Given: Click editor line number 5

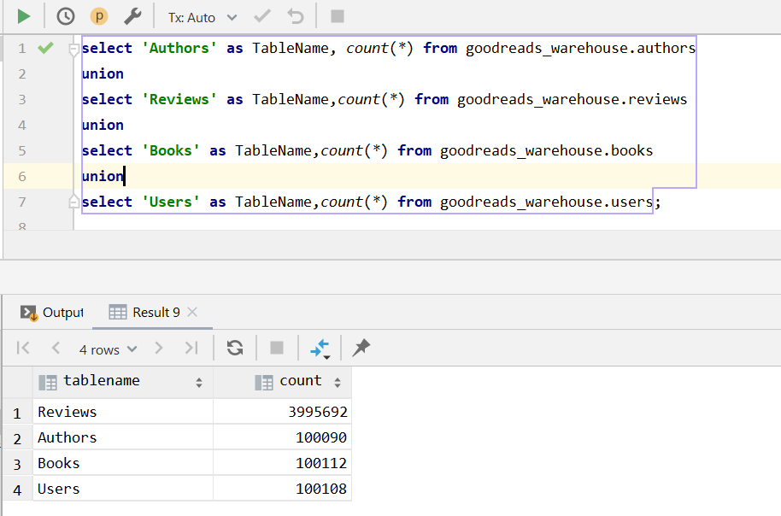Looking at the screenshot, I should click(22, 151).
